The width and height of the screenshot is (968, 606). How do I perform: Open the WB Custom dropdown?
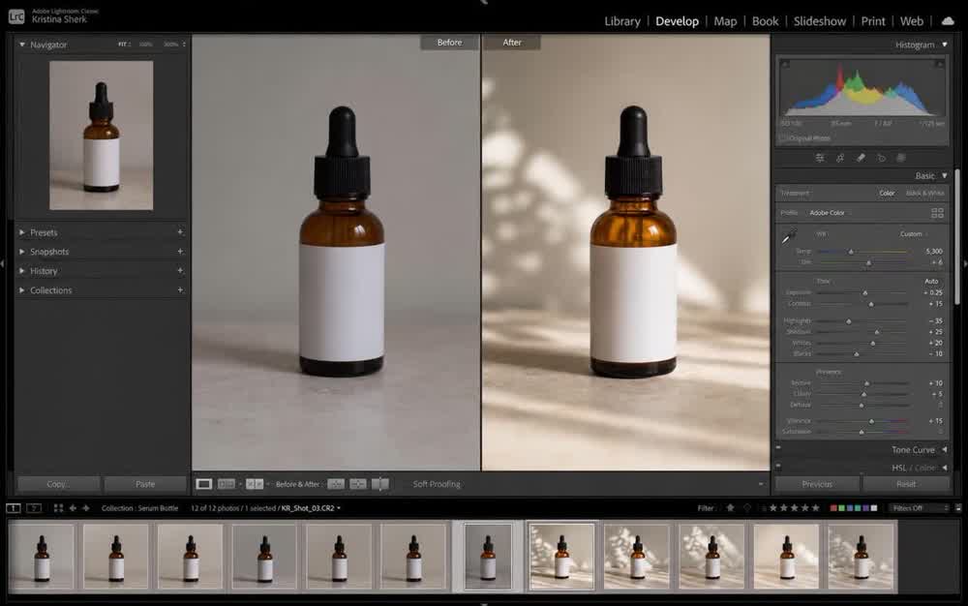tap(914, 234)
